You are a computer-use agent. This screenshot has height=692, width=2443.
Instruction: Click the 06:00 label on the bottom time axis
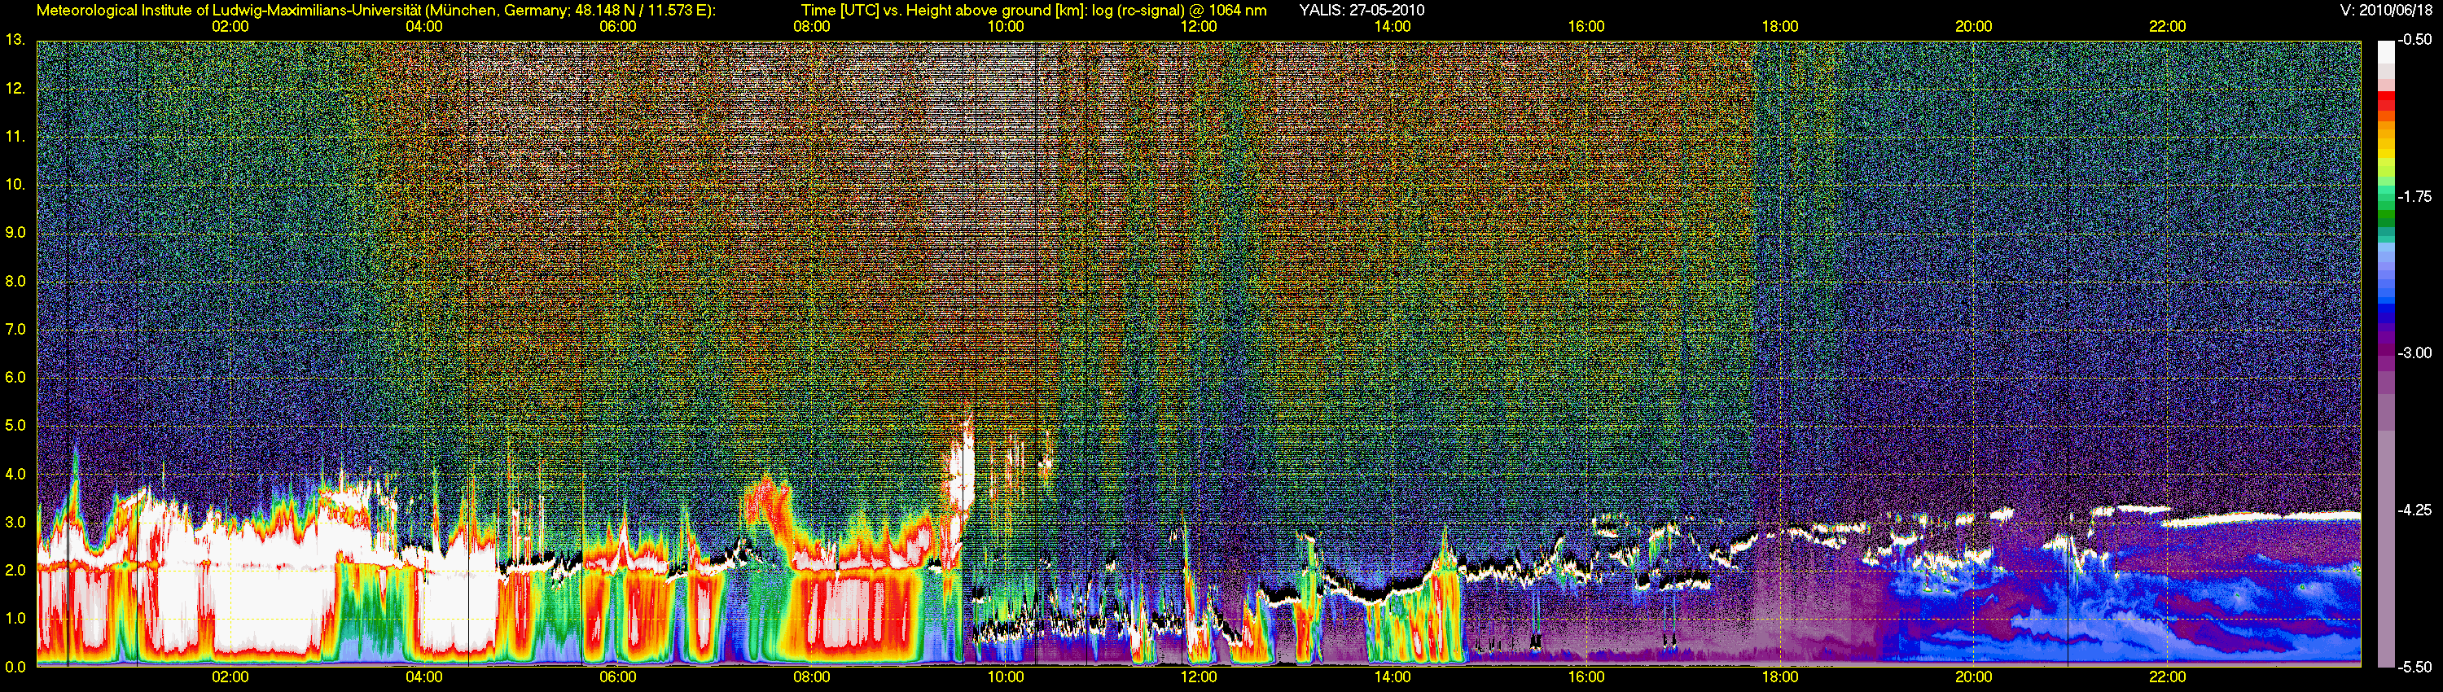tap(617, 677)
